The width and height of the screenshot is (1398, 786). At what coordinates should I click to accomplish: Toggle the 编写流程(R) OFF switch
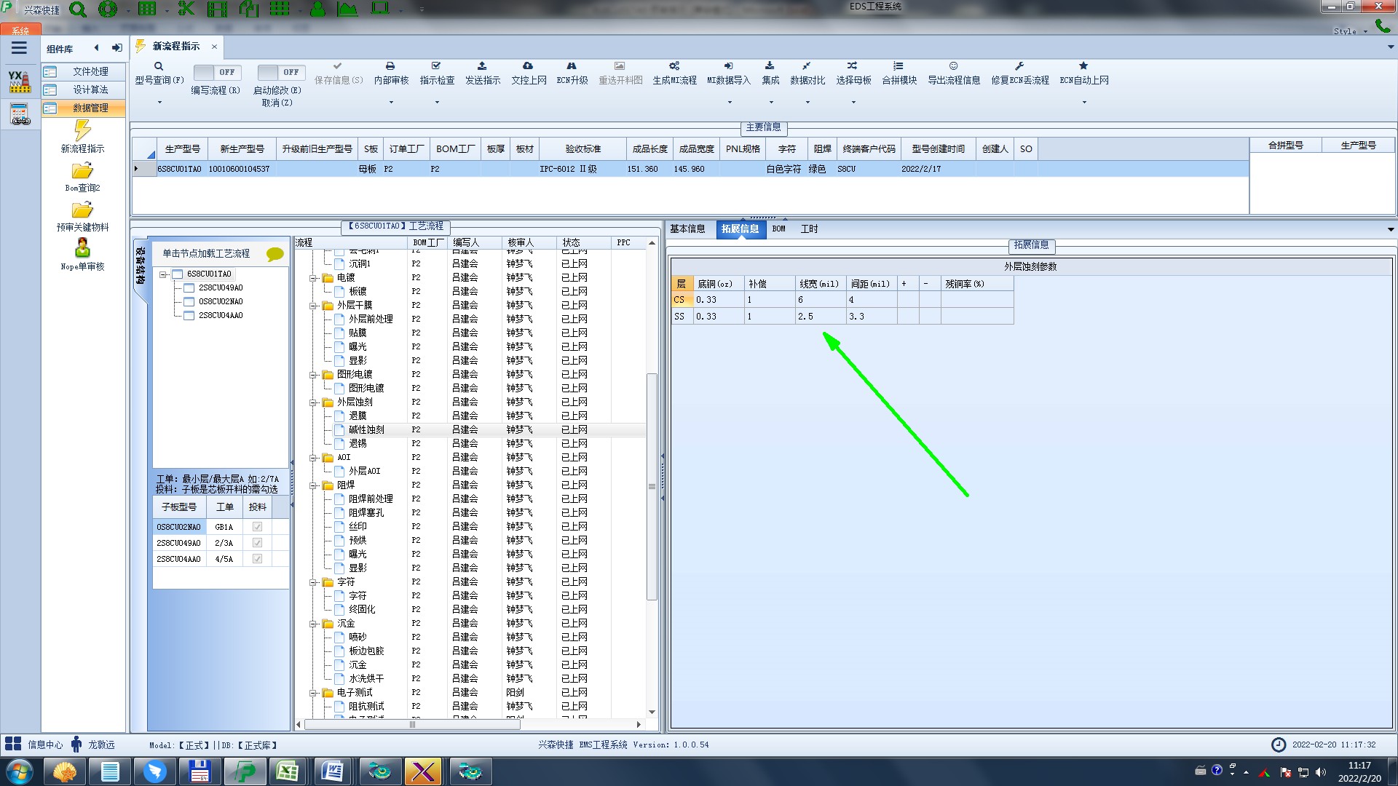(216, 72)
